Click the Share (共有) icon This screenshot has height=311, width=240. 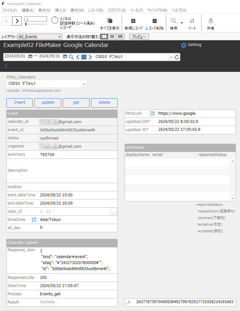pos(211,20)
